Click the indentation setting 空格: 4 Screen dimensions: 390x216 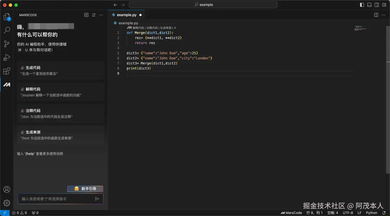333,213
